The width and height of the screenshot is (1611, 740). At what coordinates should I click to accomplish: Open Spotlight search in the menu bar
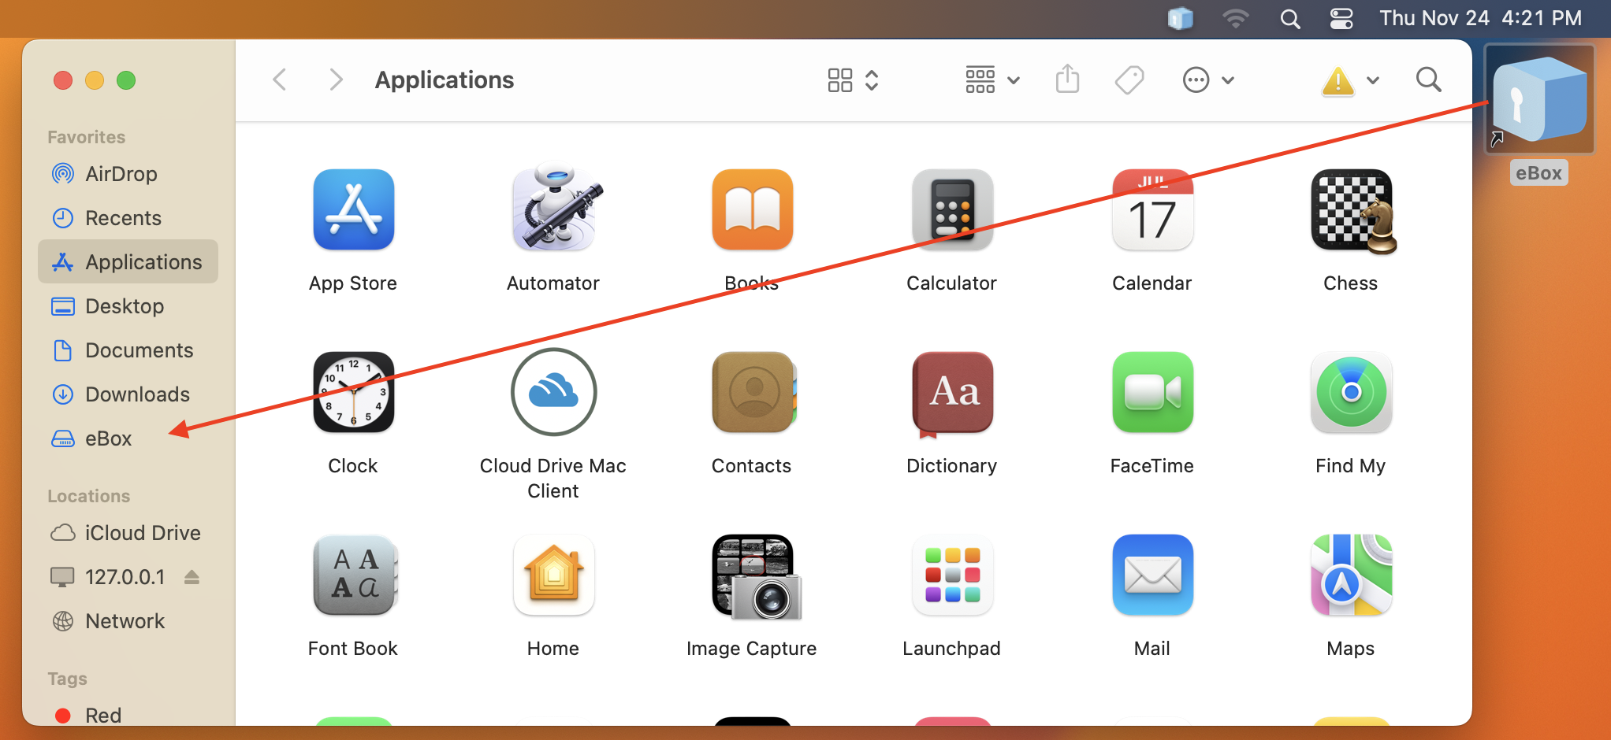[x=1290, y=18]
